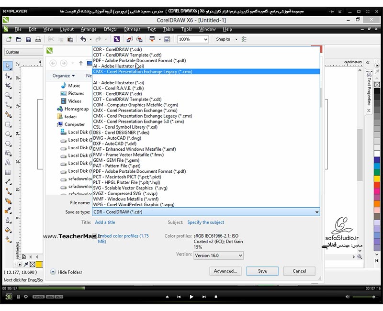Select the Freehand tool

(x=8, y=105)
